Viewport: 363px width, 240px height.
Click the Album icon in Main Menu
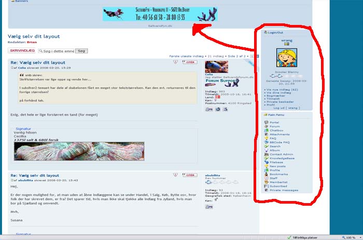266,150
